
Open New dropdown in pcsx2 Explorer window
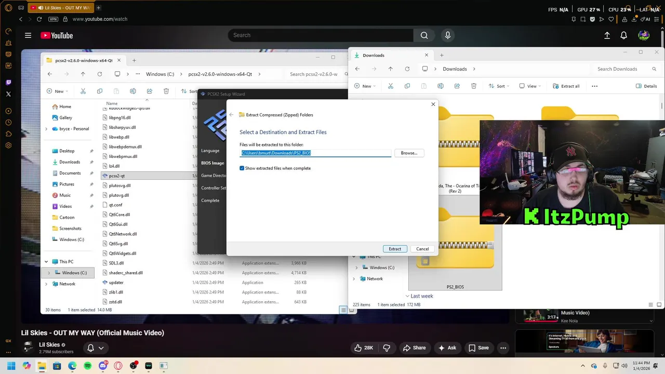tap(57, 91)
